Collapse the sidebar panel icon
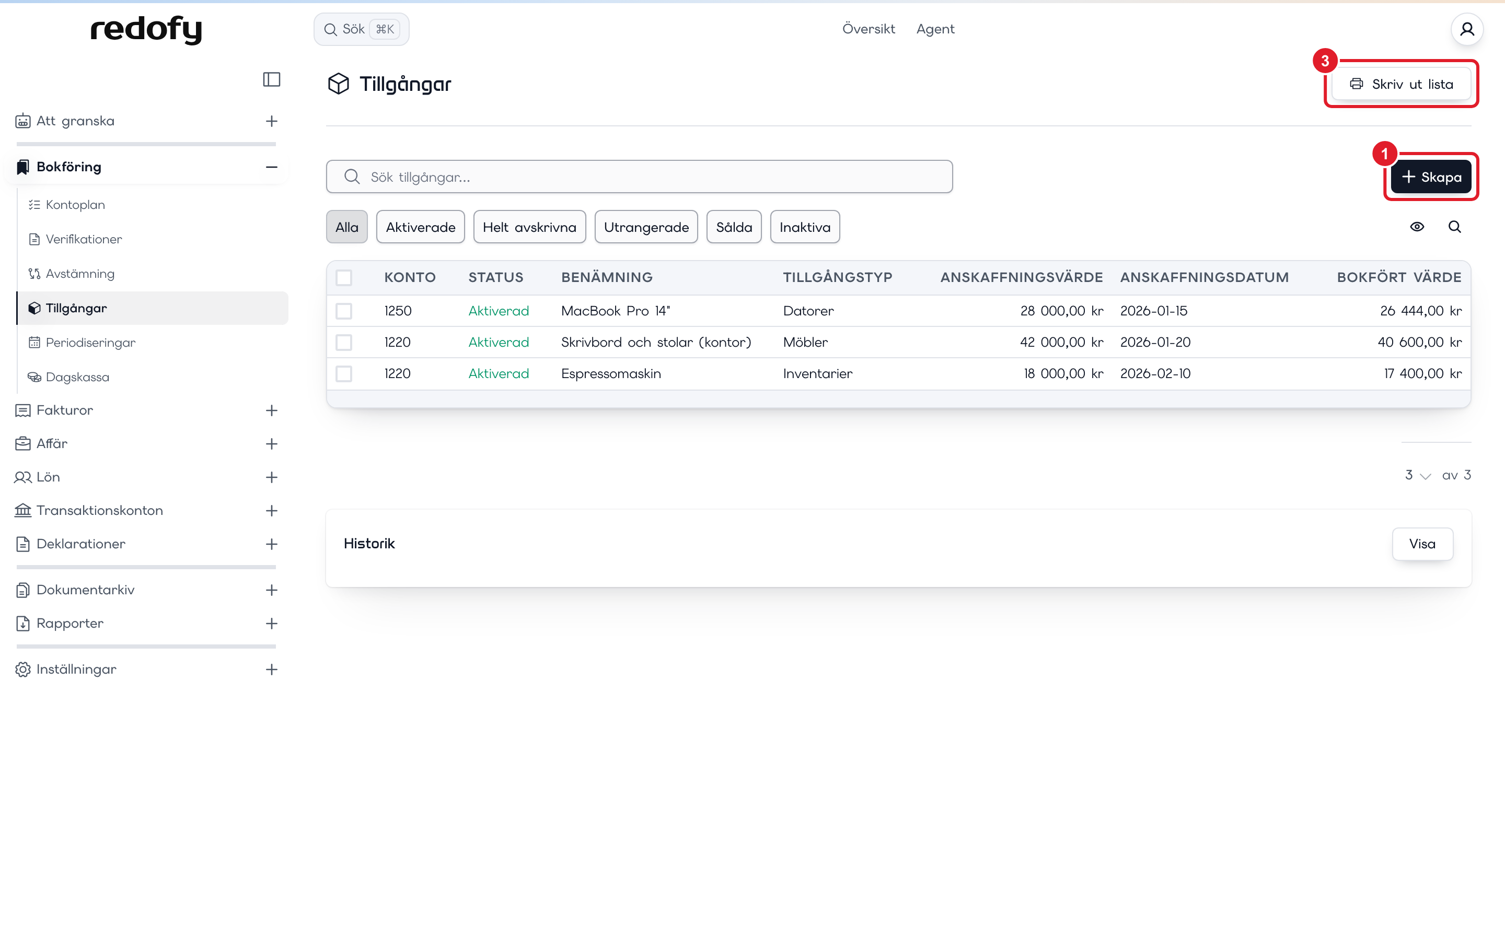The width and height of the screenshot is (1505, 940). 272,79
